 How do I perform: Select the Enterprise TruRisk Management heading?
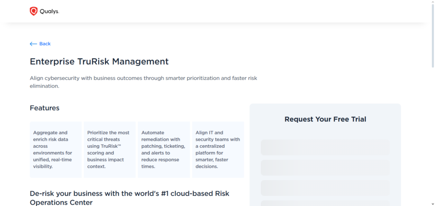(99, 61)
